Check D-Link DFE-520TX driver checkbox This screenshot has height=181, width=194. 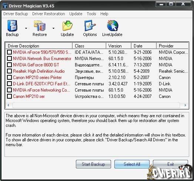9,84
